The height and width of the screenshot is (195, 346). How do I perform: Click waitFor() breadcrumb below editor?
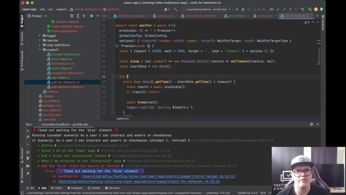pyautogui.click(x=123, y=119)
